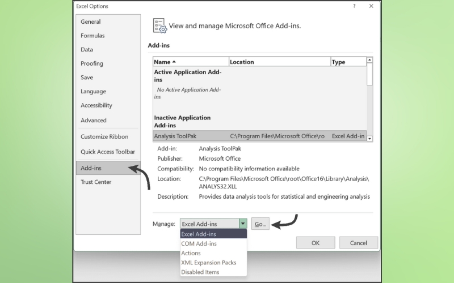Click the Help question mark icon

354,6
